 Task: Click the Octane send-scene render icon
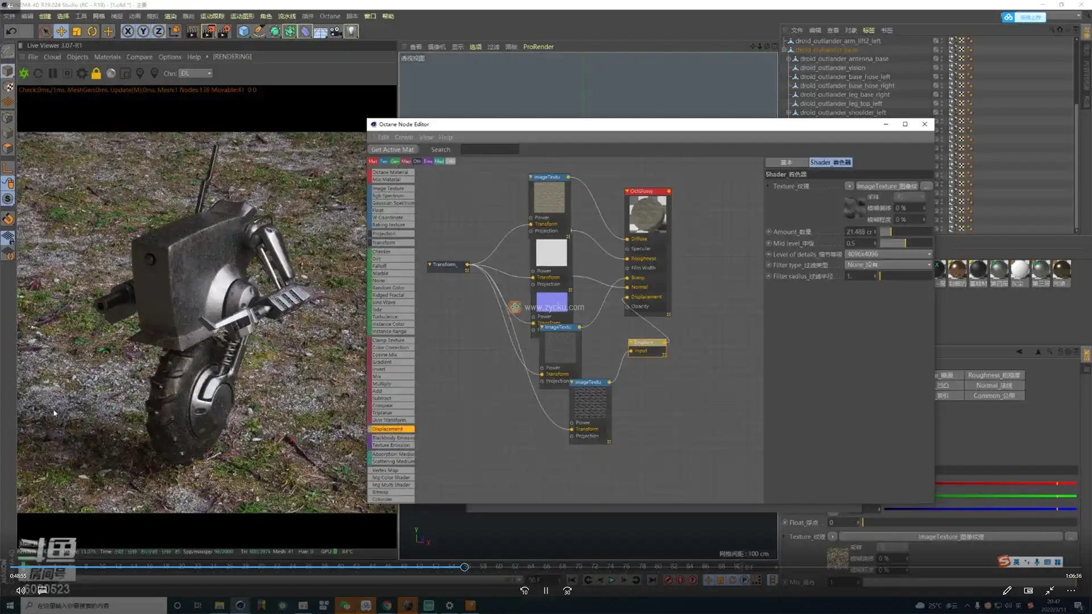coord(24,73)
